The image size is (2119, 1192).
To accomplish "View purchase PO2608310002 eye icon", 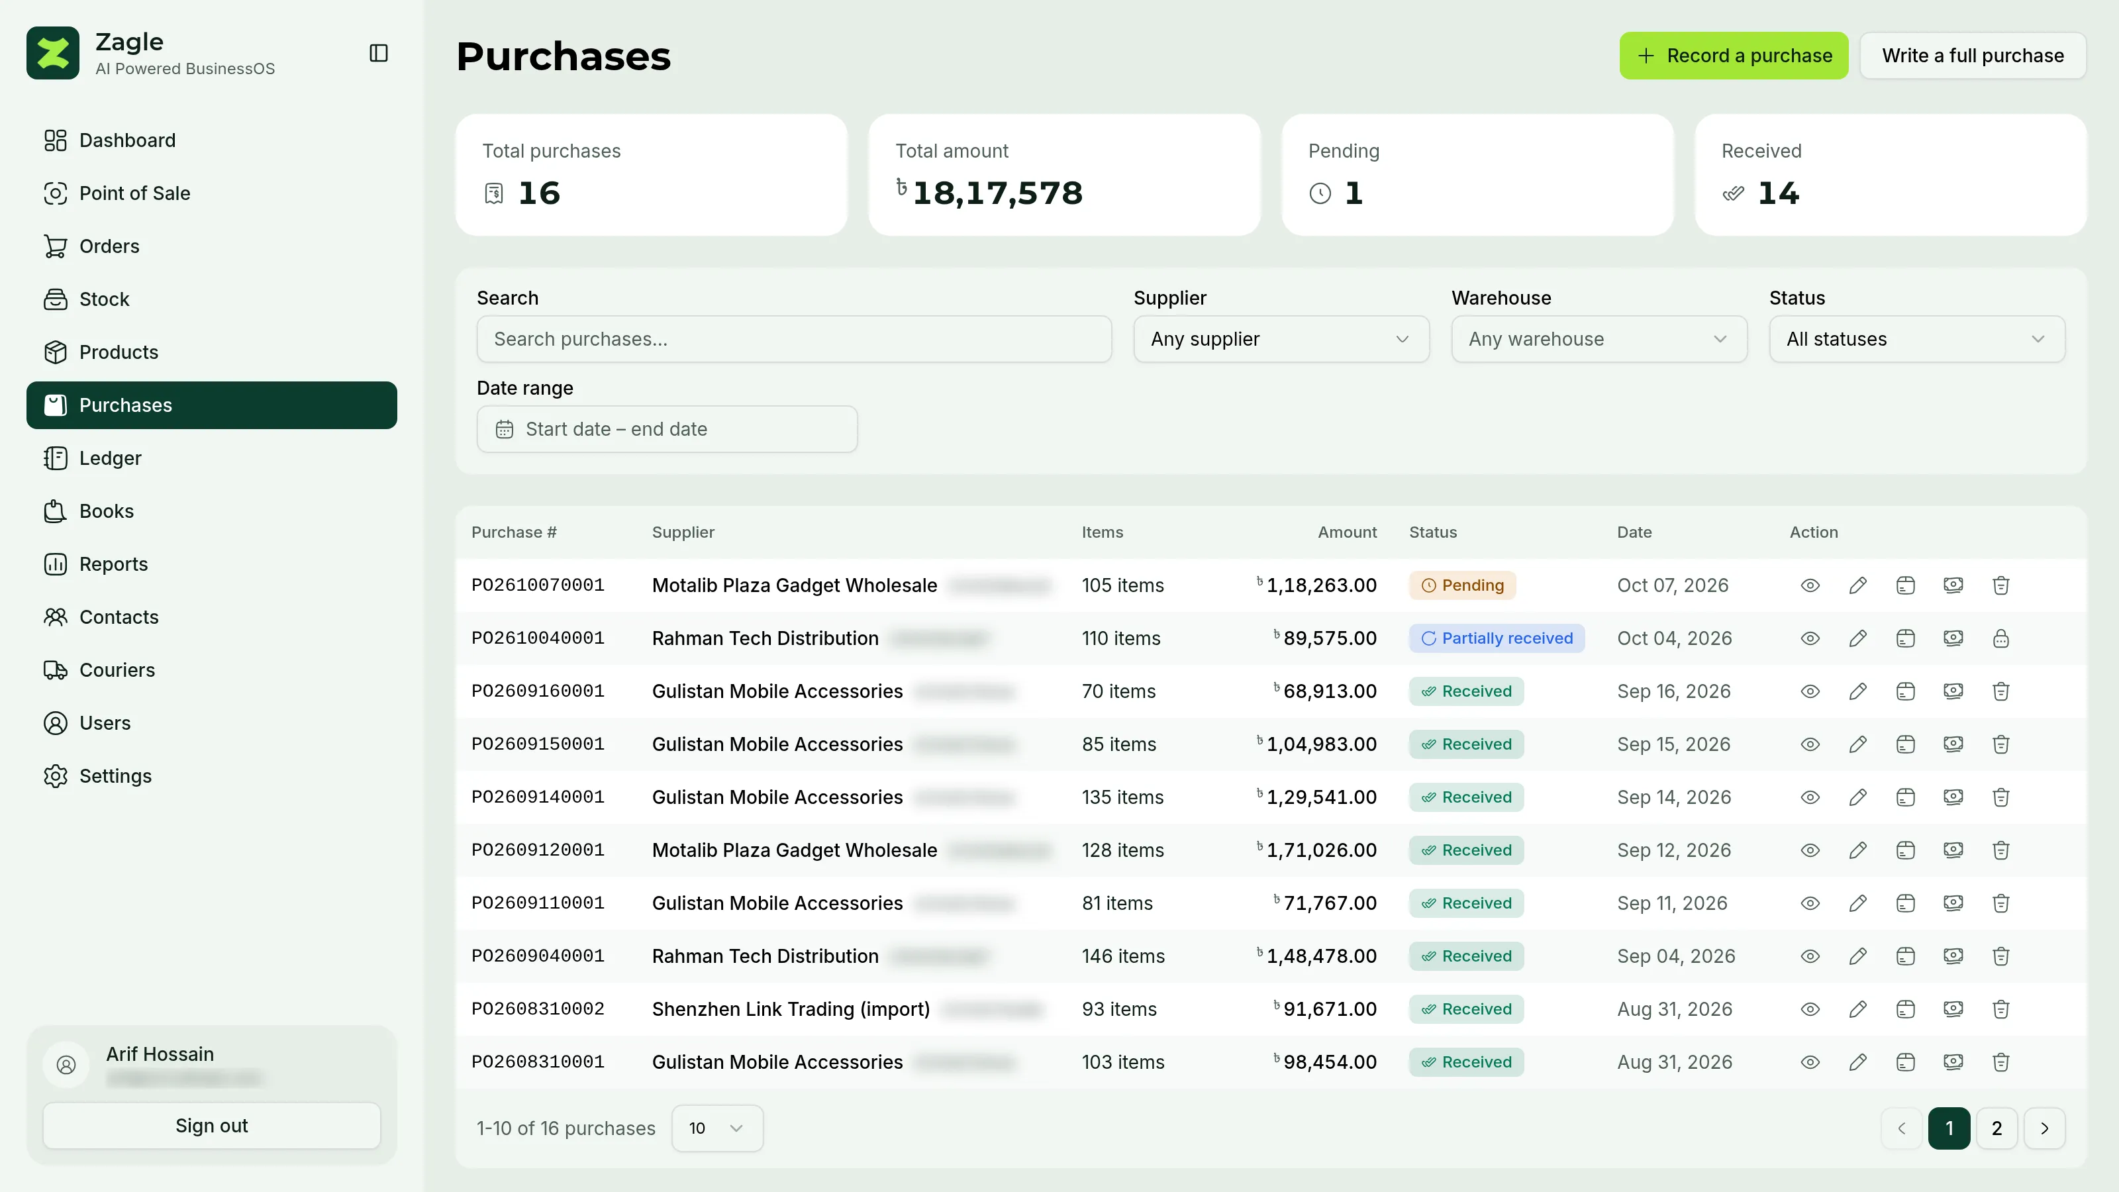I will click(1810, 1009).
